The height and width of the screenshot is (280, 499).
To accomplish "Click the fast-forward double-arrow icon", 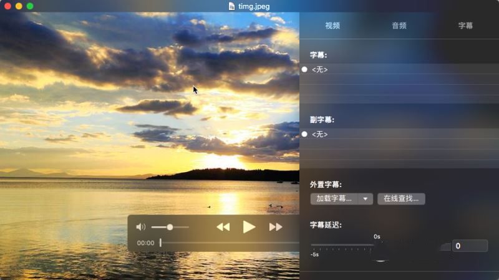I will [276, 227].
